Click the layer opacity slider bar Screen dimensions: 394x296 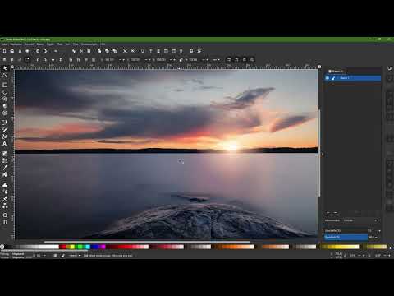(346, 237)
